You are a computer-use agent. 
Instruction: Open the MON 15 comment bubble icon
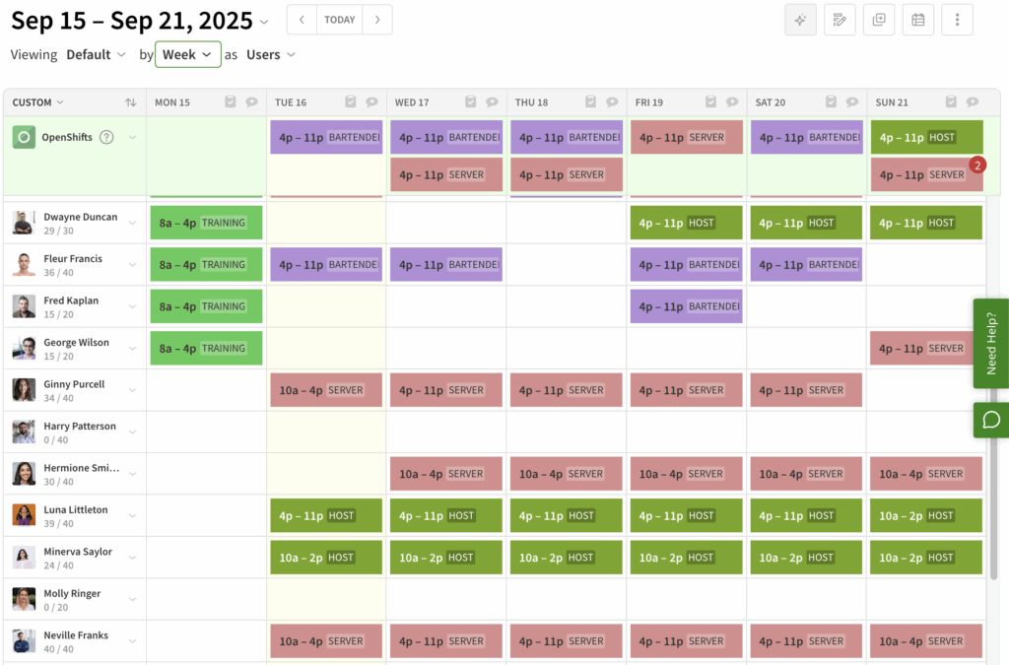251,101
